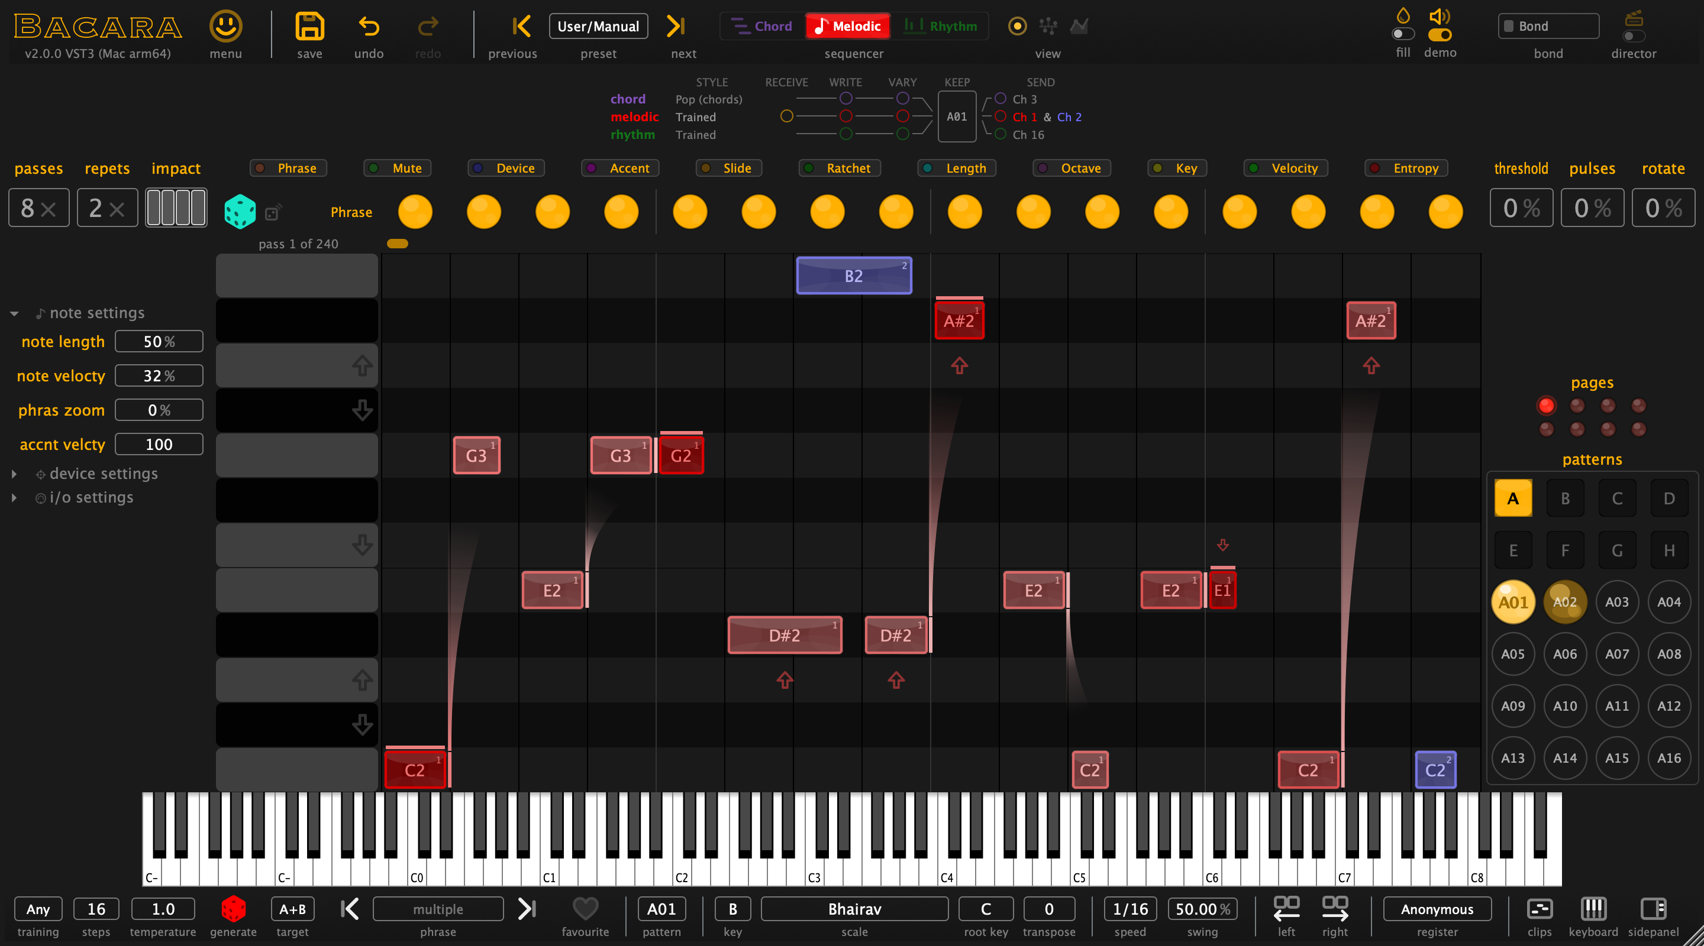
Task: Click the save floppy disk icon
Action: pos(309,27)
